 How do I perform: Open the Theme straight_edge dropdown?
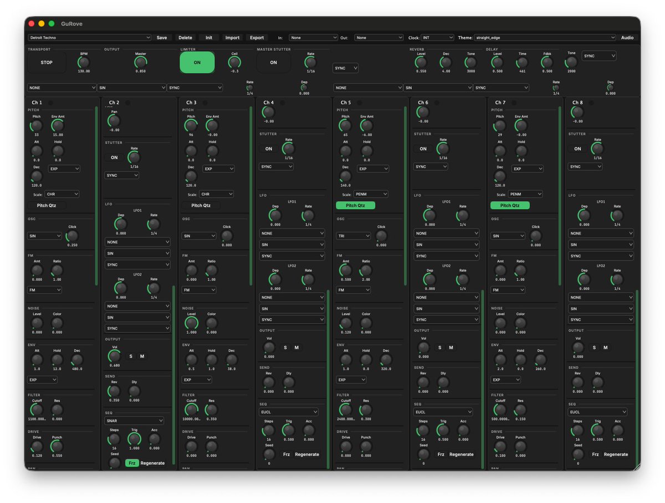pos(545,38)
